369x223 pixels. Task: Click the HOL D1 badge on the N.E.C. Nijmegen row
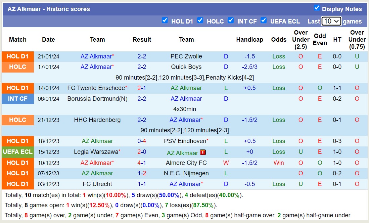pyautogui.click(x=17, y=173)
